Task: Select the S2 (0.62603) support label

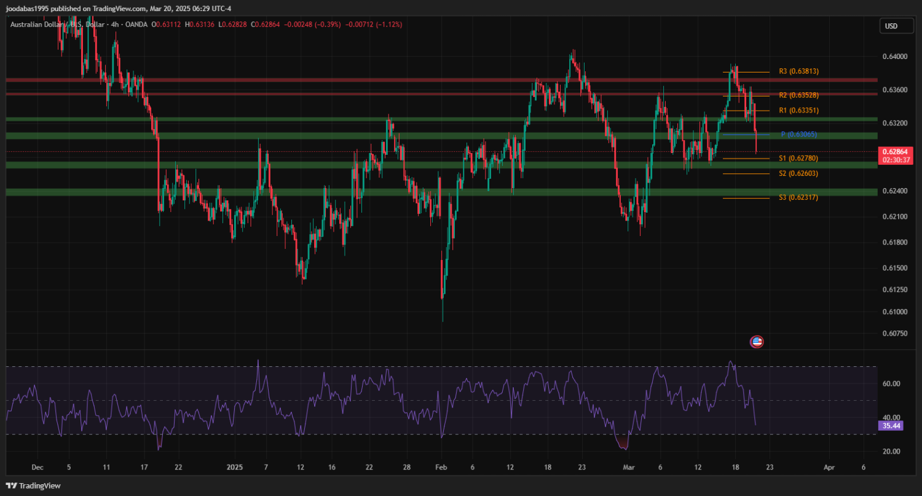Action: click(x=798, y=174)
